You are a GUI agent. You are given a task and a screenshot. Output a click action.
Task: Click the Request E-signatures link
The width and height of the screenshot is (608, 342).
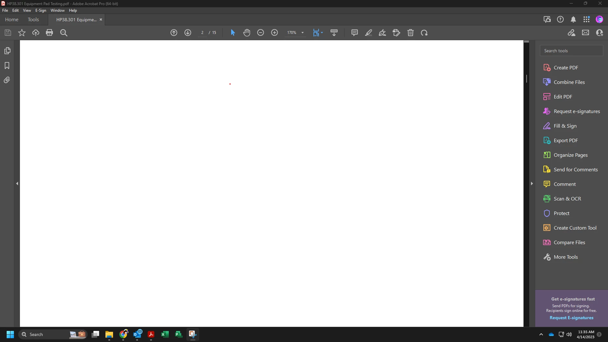571,318
